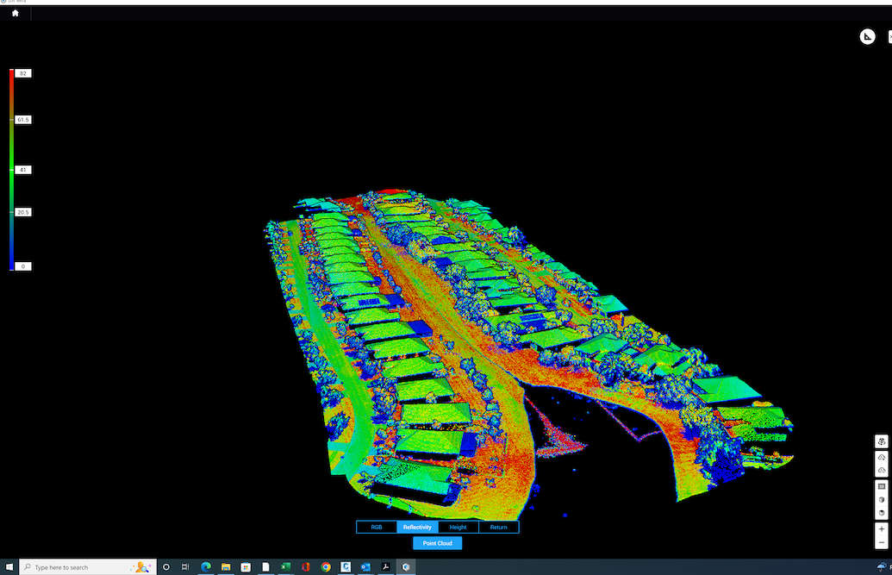Click the lower cloud icon in the right toolbar
Viewport: 892px width, 575px height.
pos(882,471)
